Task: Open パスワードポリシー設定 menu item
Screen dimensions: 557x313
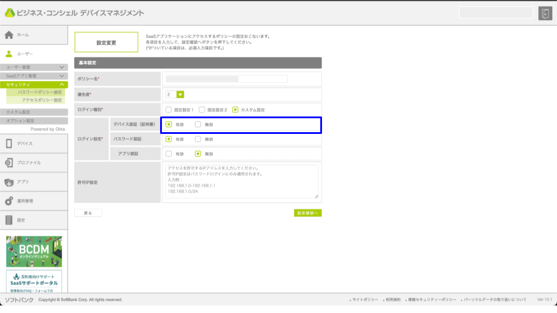Action: tap(36, 92)
